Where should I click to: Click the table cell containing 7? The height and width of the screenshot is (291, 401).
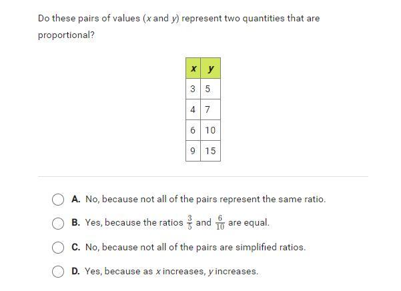coord(210,109)
